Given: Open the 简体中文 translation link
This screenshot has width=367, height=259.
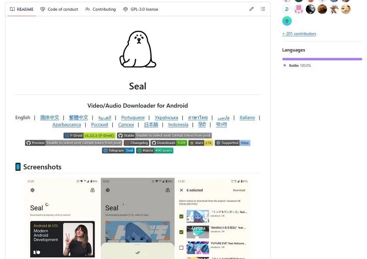Looking at the screenshot, I should [x=50, y=118].
